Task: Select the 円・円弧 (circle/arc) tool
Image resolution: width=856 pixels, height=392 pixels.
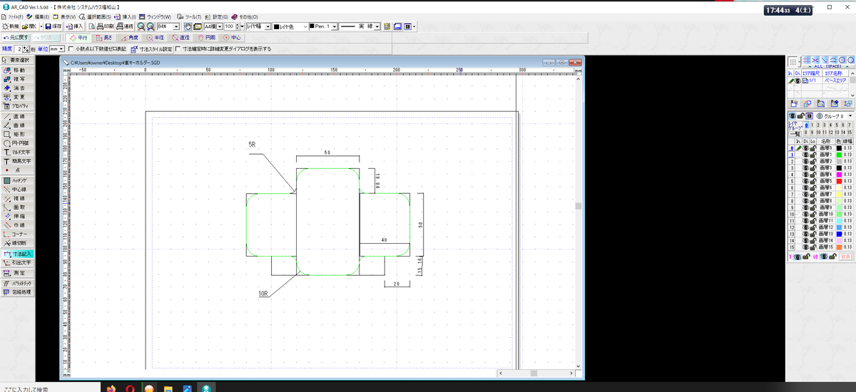Action: 17,143
